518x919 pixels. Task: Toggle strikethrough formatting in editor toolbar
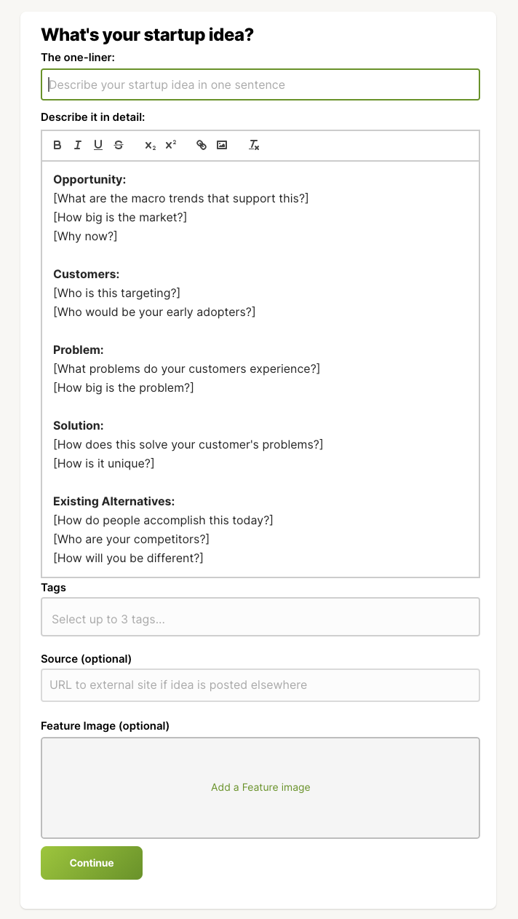pos(119,145)
